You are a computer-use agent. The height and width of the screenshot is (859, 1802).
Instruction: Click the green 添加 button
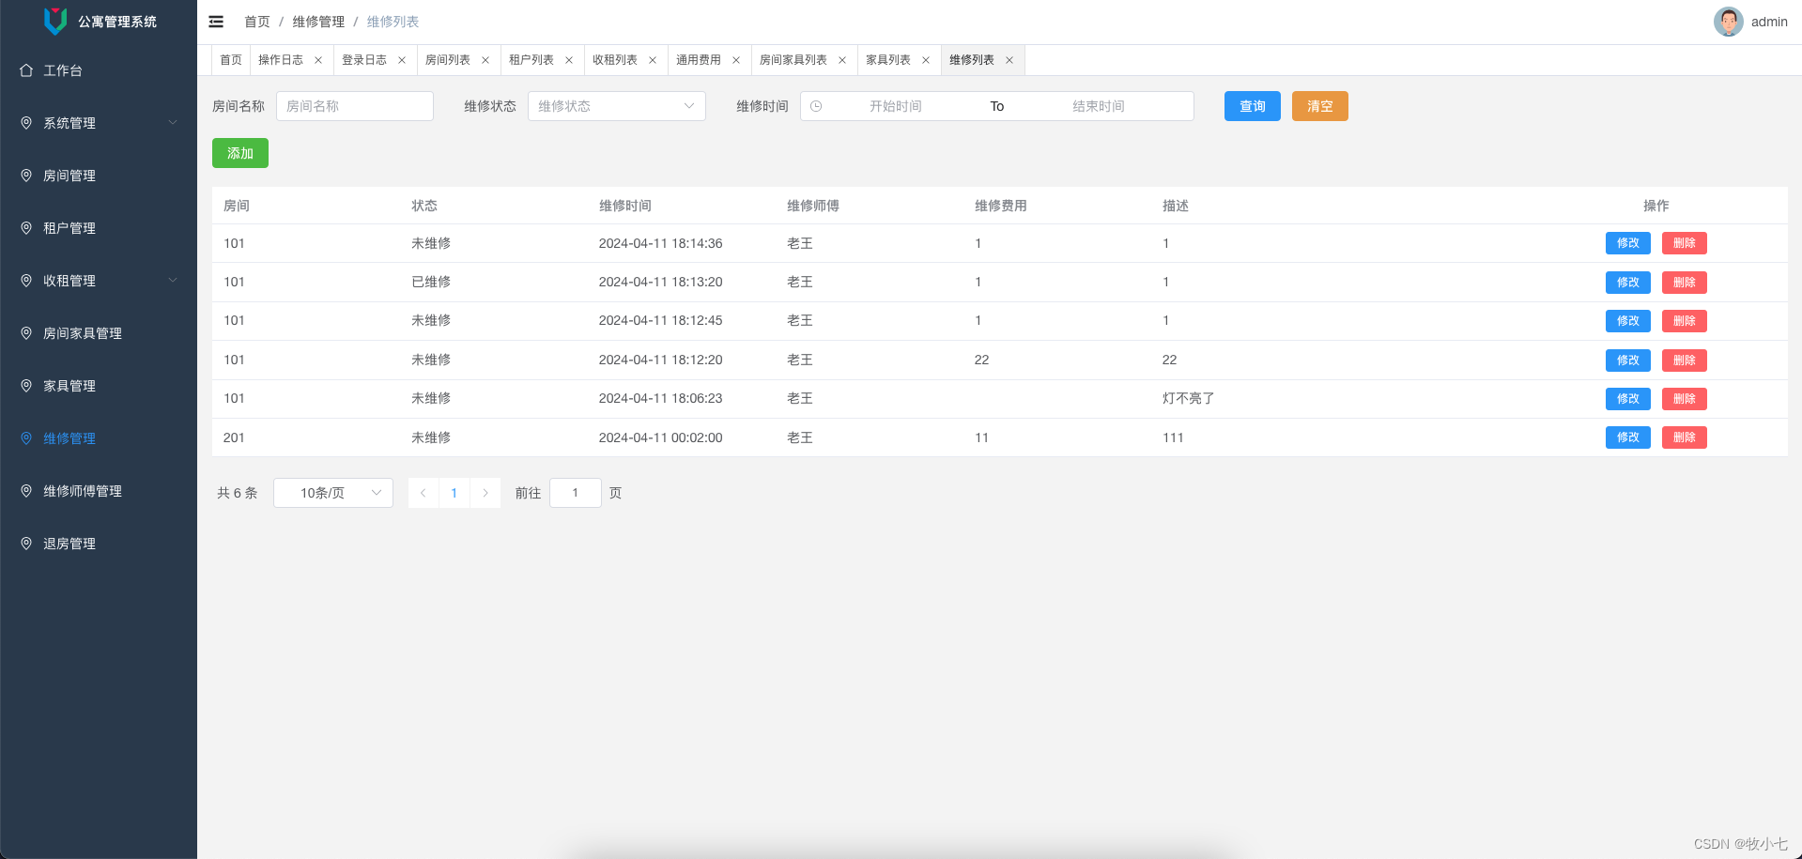pyautogui.click(x=240, y=153)
